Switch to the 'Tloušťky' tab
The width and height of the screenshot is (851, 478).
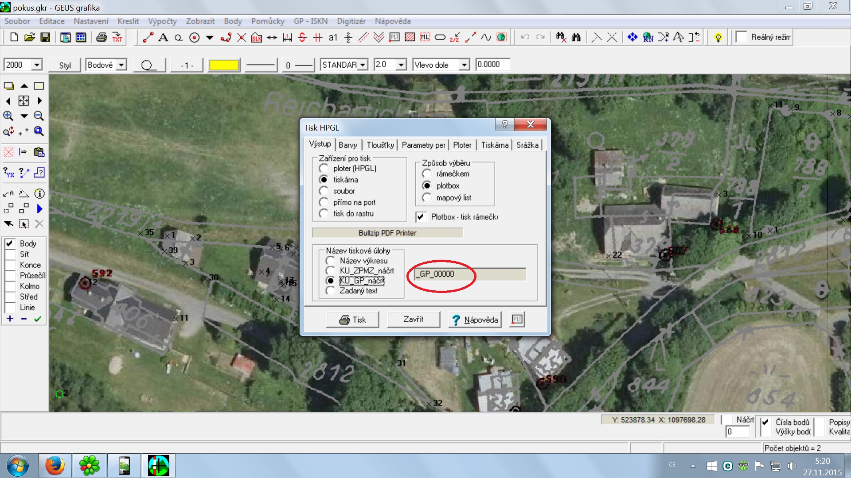pyautogui.click(x=380, y=145)
